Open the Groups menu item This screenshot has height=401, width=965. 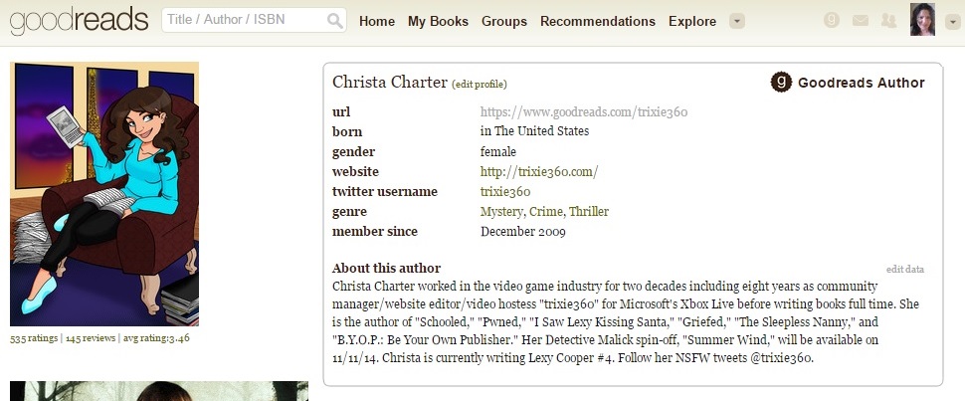click(x=504, y=21)
